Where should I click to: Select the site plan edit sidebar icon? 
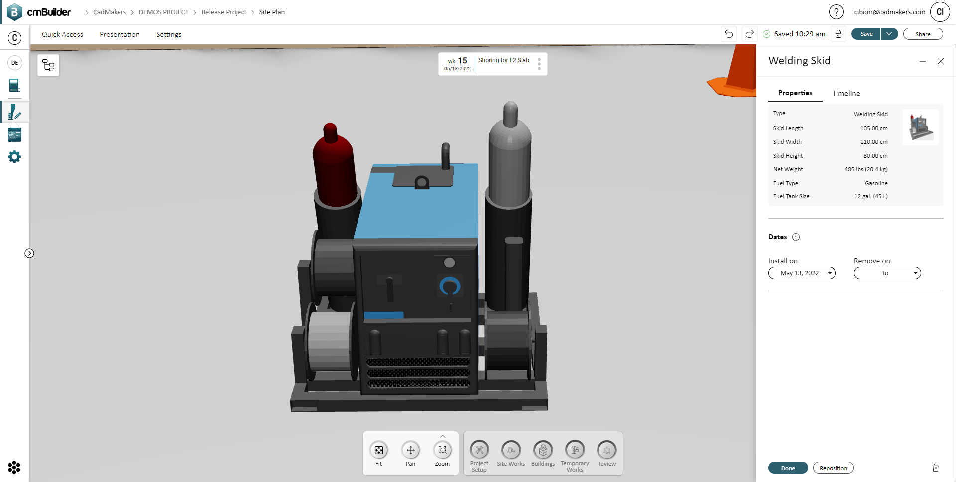(15, 112)
